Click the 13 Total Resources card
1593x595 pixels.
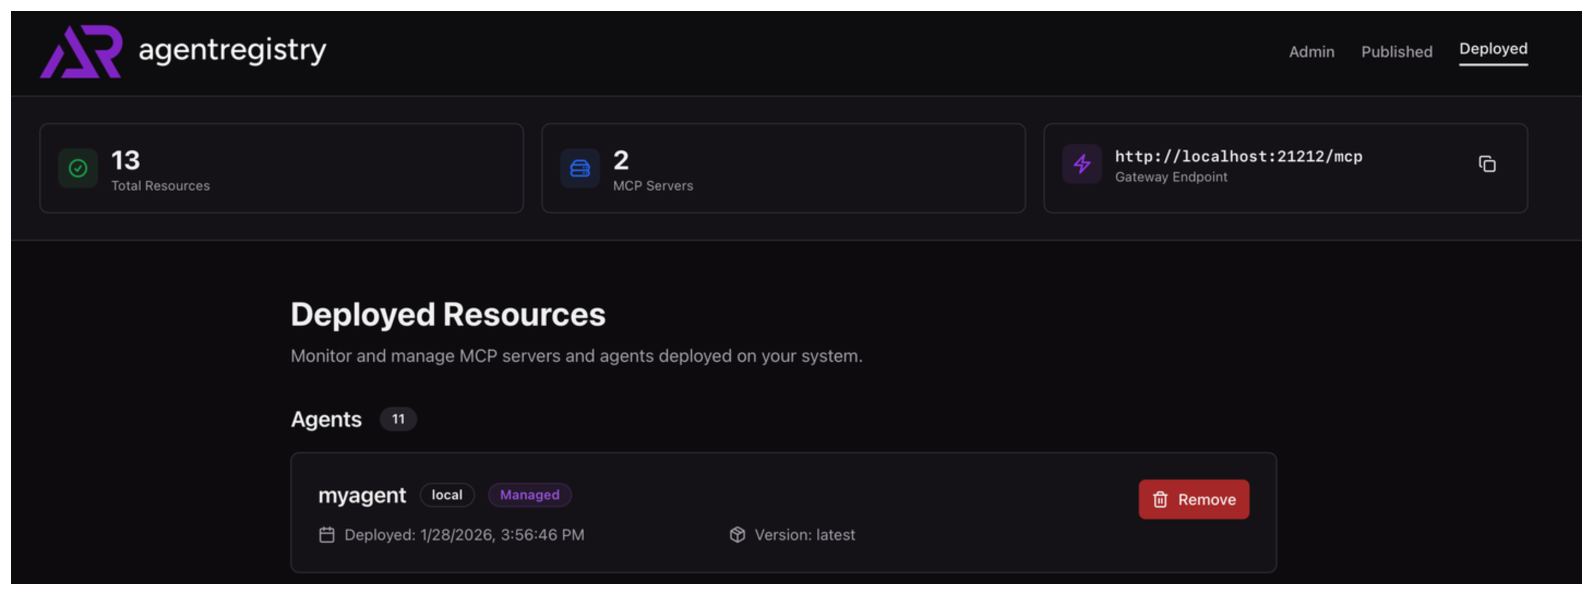[282, 168]
